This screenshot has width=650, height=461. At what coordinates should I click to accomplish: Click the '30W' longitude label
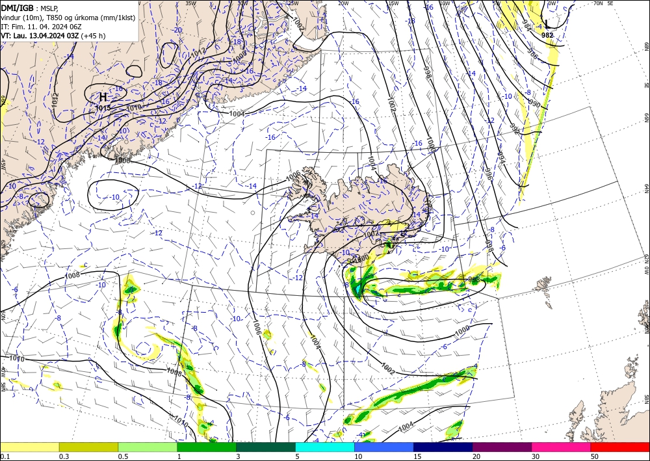242,3
